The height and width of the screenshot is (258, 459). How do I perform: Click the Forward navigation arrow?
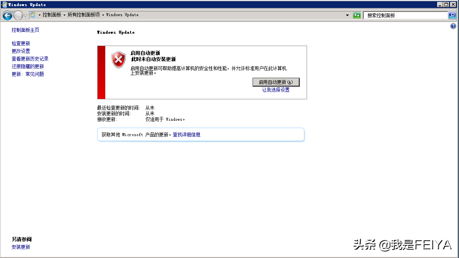18,15
